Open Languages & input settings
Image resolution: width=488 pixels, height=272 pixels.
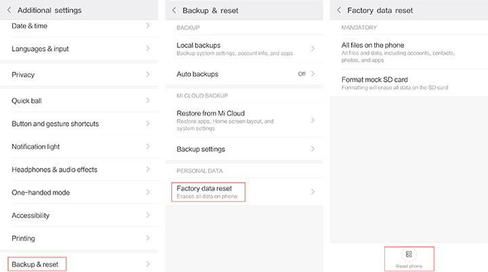[40, 49]
